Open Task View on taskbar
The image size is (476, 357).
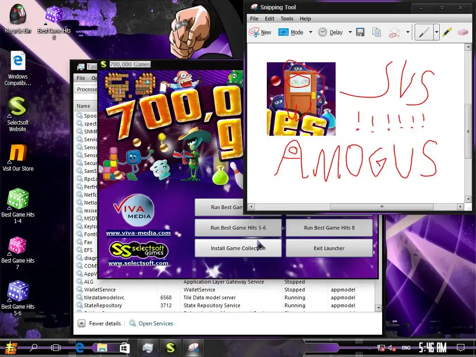click(56, 348)
